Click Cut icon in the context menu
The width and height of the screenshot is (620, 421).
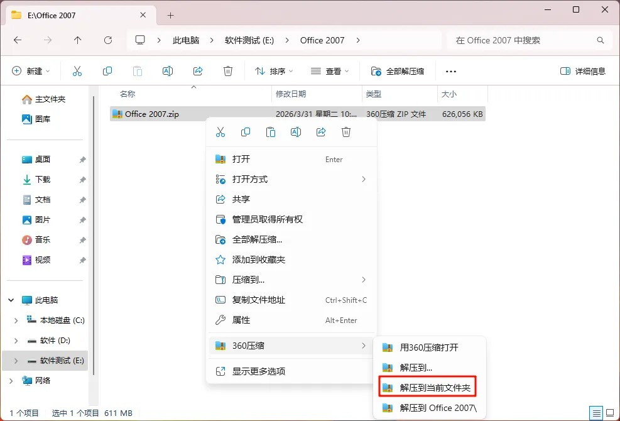[220, 132]
